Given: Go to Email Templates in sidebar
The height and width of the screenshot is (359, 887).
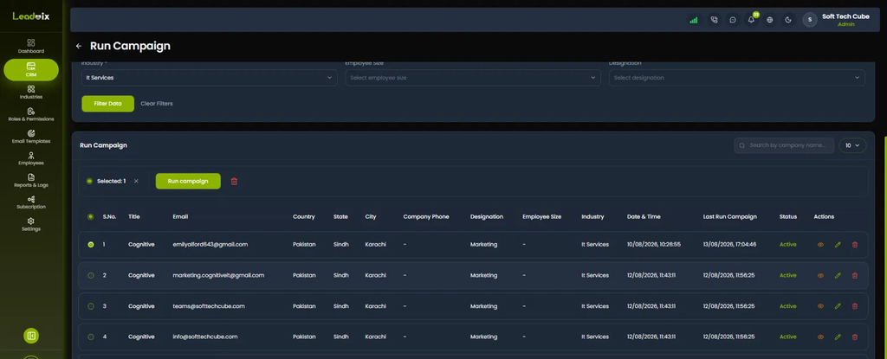Looking at the screenshot, I should [x=31, y=137].
